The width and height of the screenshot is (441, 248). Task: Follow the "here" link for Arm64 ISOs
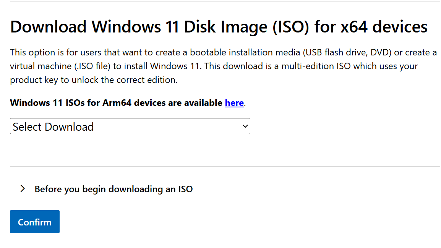(x=234, y=103)
